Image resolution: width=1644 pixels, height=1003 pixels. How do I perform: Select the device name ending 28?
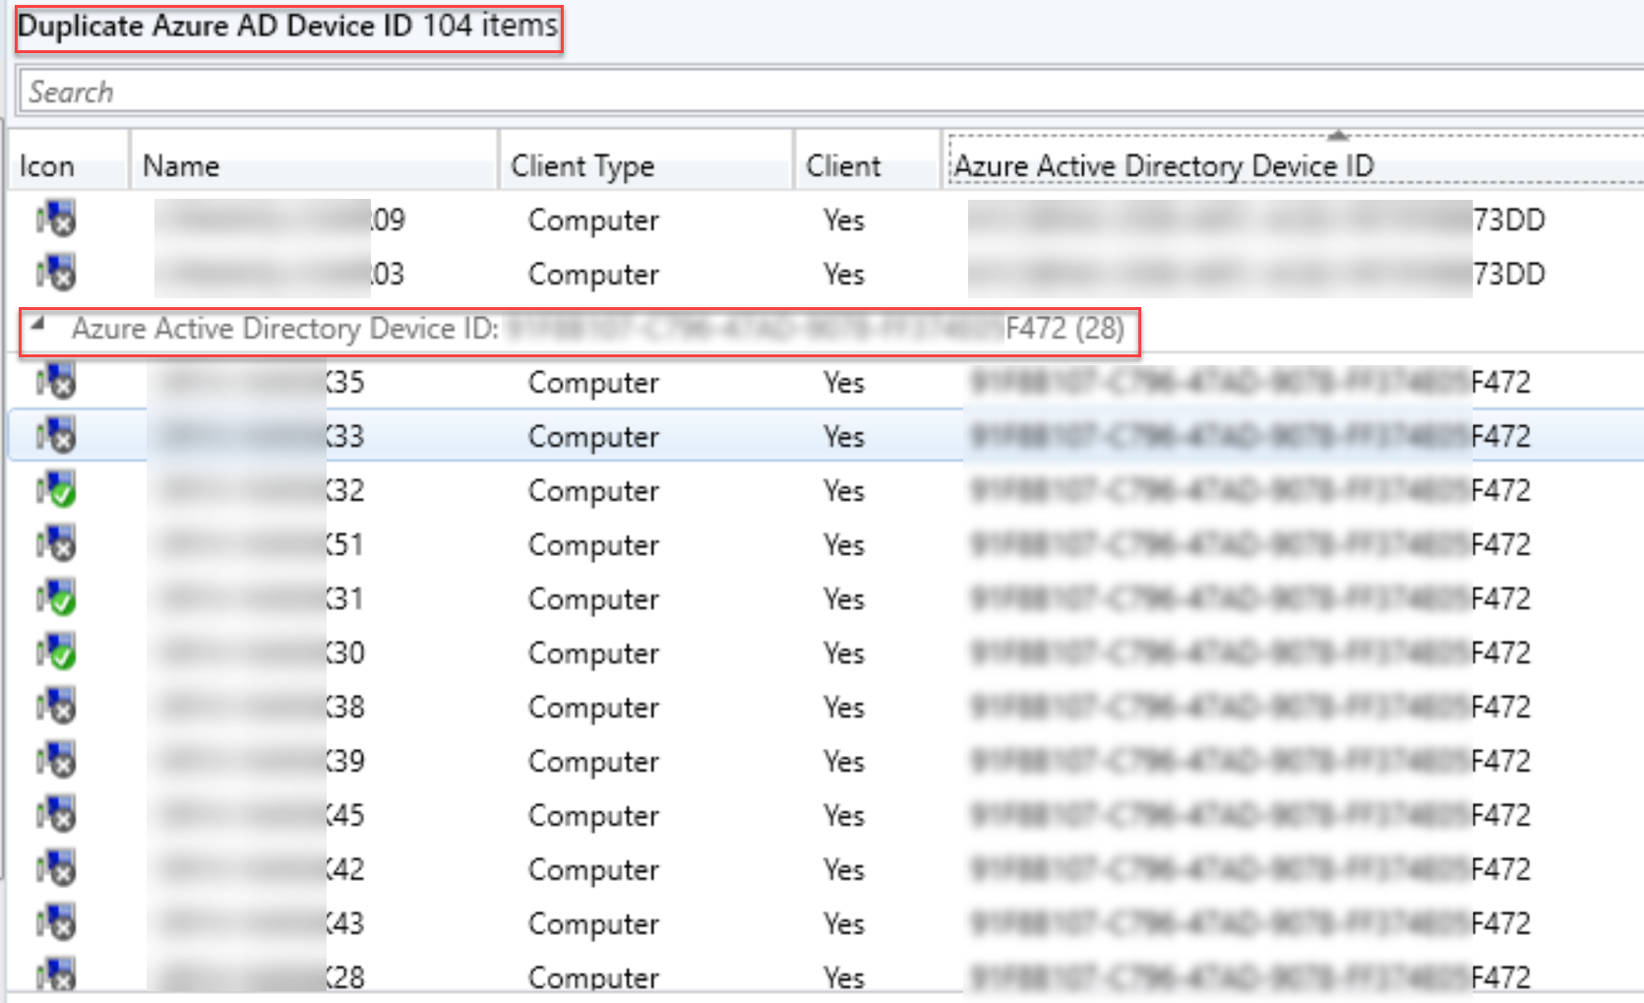point(261,976)
